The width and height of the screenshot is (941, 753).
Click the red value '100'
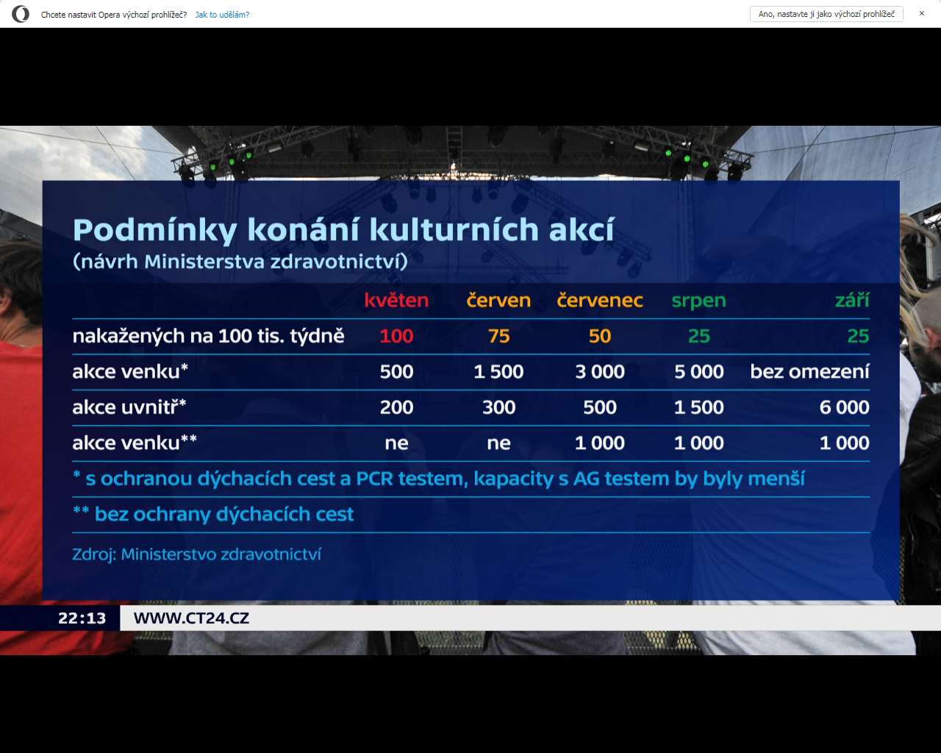click(396, 336)
